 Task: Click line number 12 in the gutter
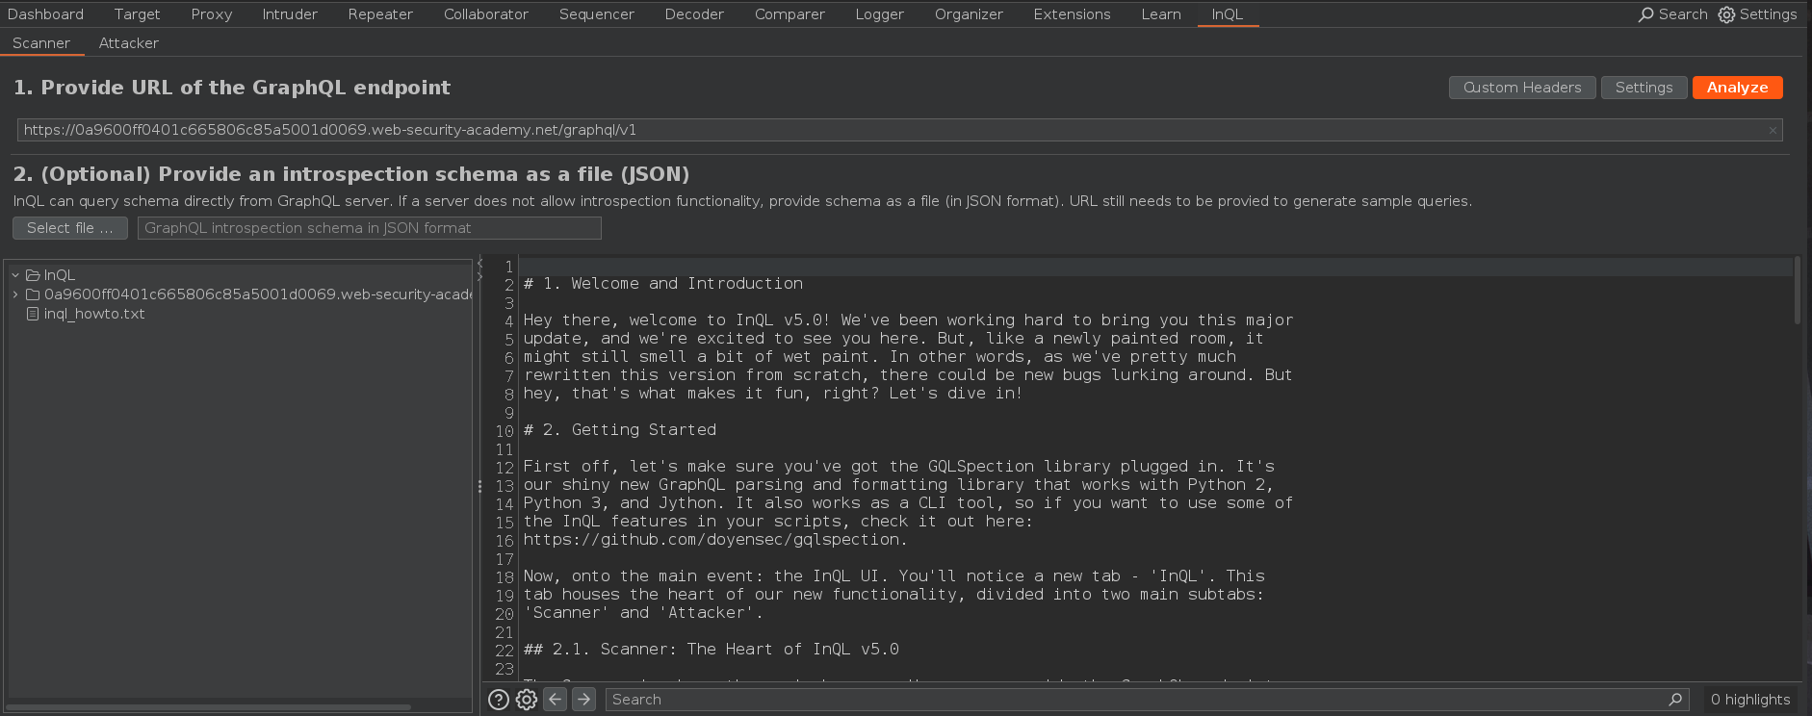pyautogui.click(x=505, y=468)
